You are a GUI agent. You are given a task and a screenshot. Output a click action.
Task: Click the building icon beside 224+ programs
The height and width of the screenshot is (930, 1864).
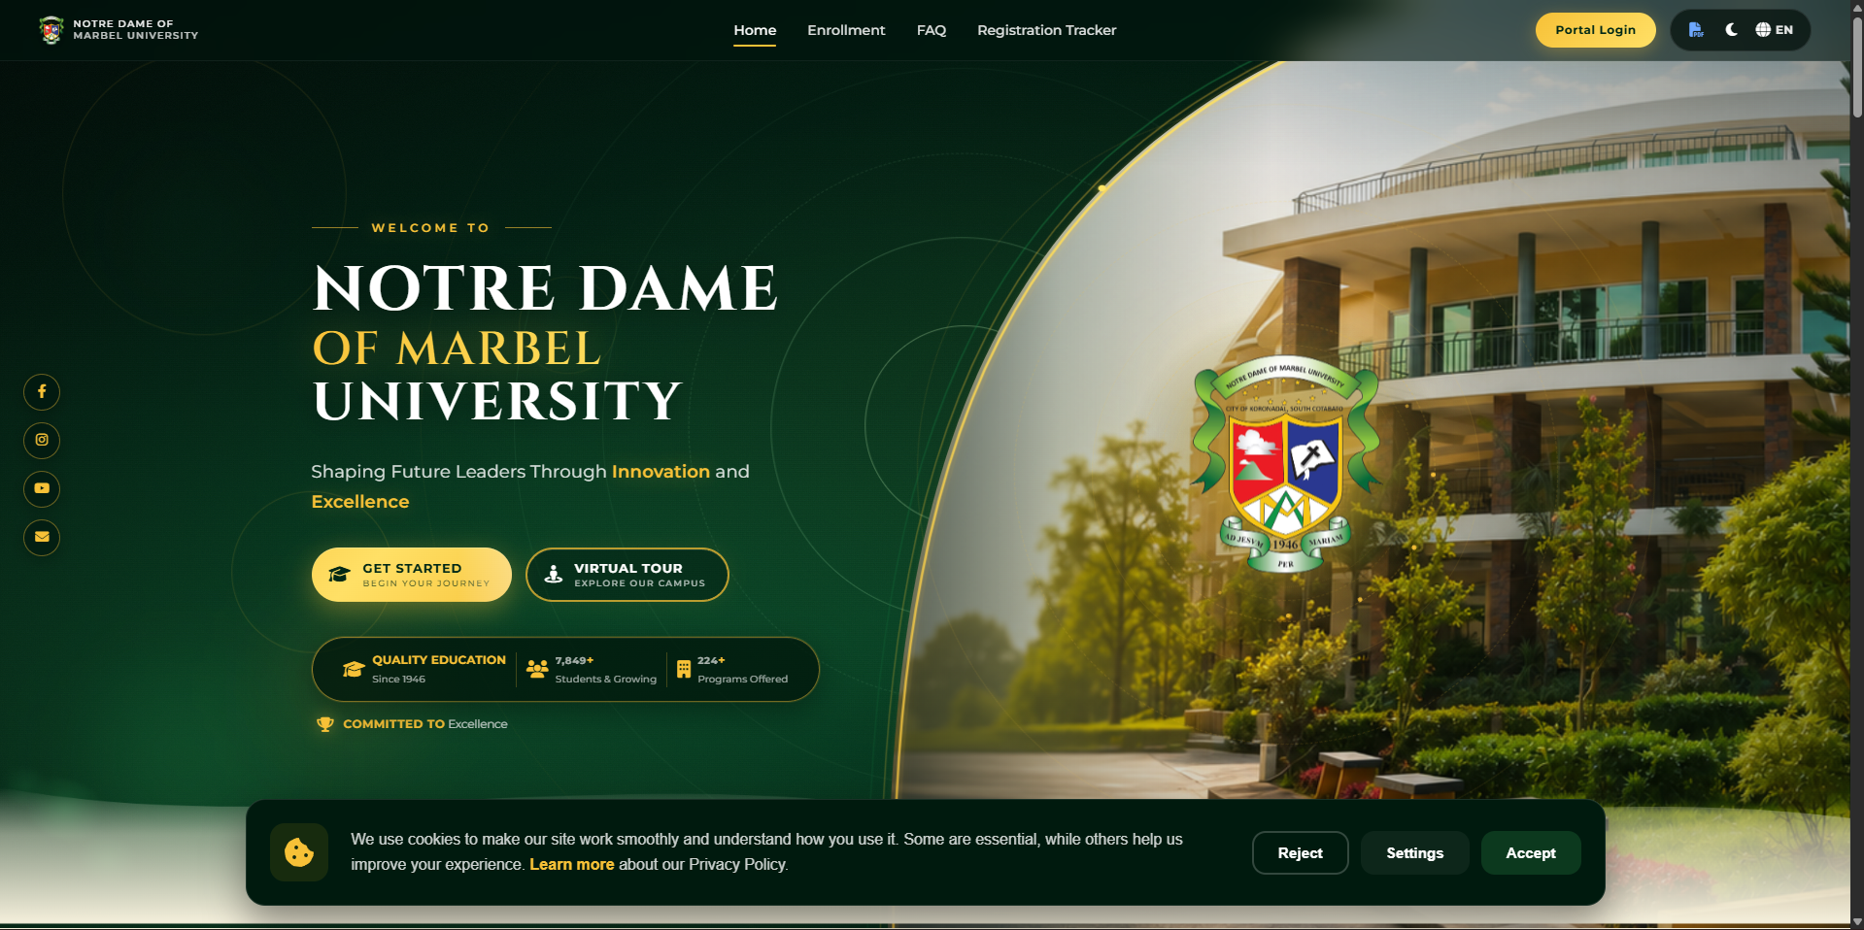(684, 669)
